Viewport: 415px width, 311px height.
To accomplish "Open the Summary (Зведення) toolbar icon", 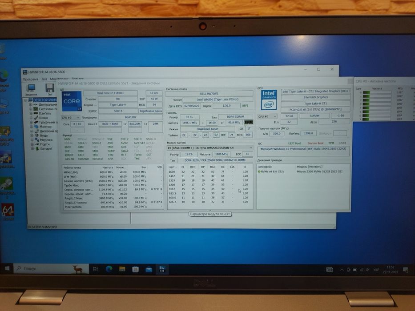I will pyautogui.click(x=31, y=89).
